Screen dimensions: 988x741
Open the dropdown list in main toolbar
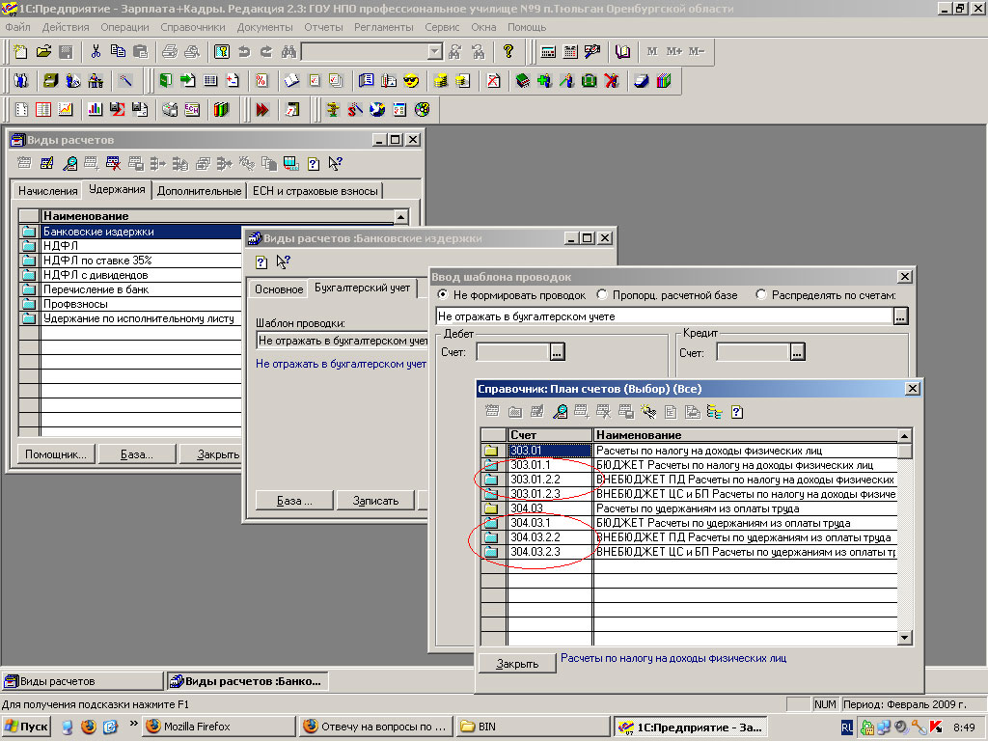[x=434, y=51]
